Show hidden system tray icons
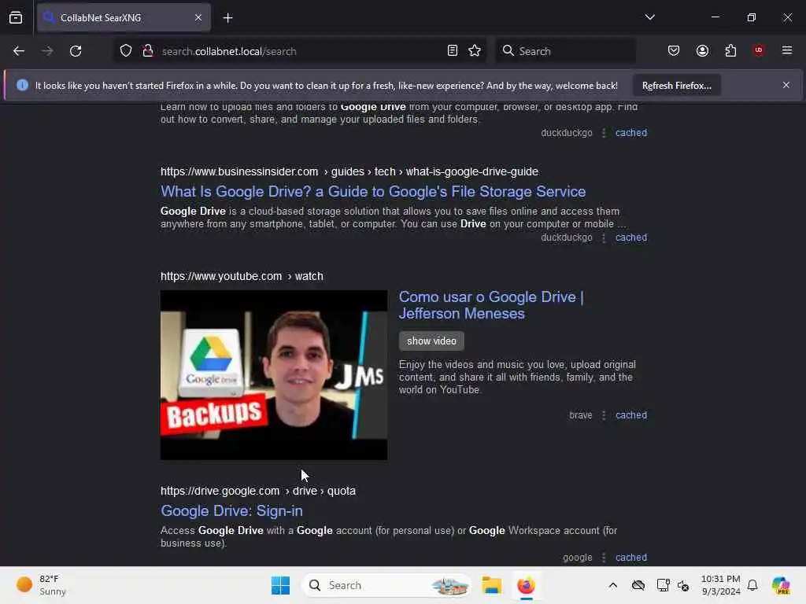The height and width of the screenshot is (604, 806). [612, 585]
